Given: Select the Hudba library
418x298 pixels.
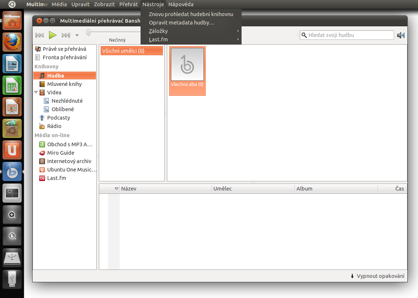Looking at the screenshot, I should [x=64, y=76].
